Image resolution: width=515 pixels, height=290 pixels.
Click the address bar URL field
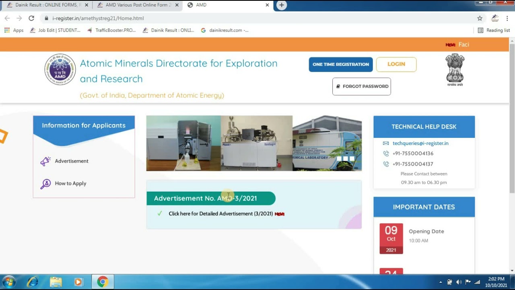[x=257, y=18]
